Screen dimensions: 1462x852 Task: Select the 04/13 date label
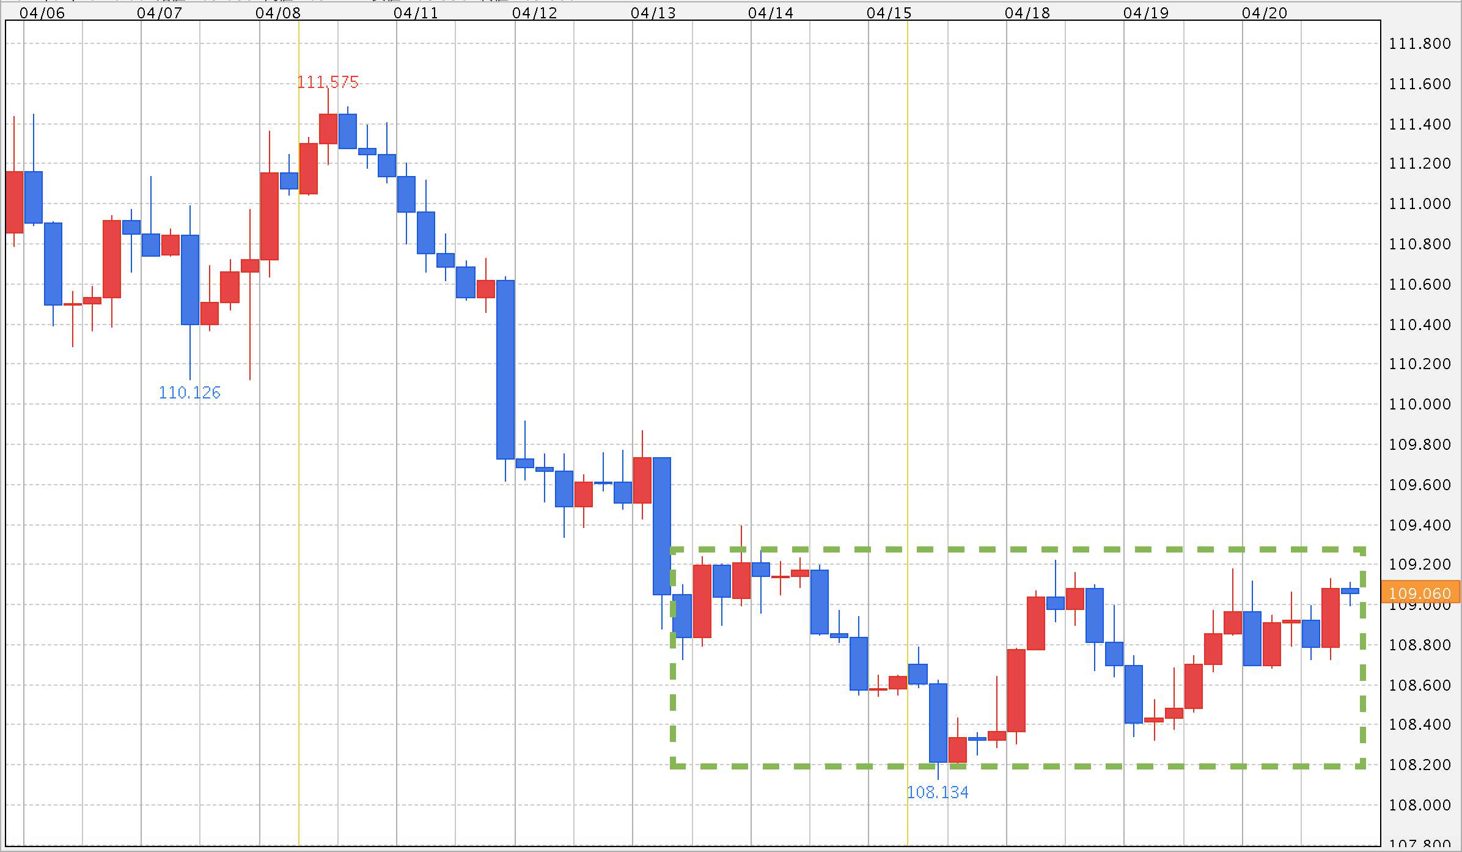click(x=653, y=13)
